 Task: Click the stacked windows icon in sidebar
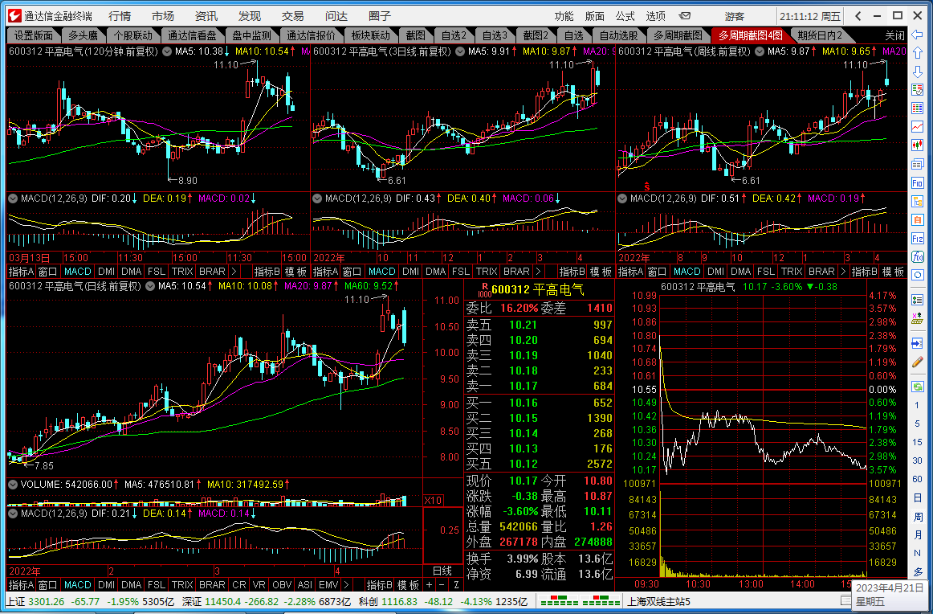[917, 165]
